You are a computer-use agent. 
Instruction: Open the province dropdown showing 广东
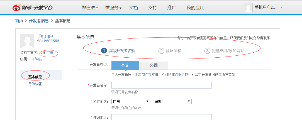[x=131, y=102]
